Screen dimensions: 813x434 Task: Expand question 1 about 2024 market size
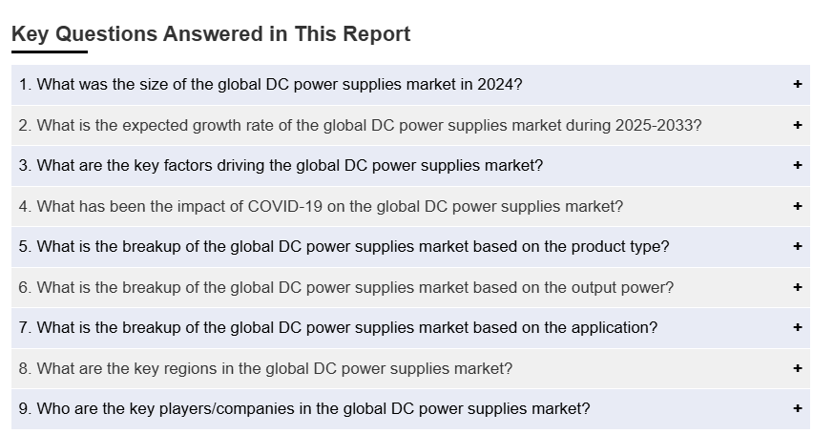pos(271,84)
